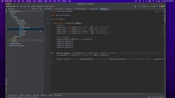
Task: Toggle the Notifications right sidebar button
Action: [165, 19]
